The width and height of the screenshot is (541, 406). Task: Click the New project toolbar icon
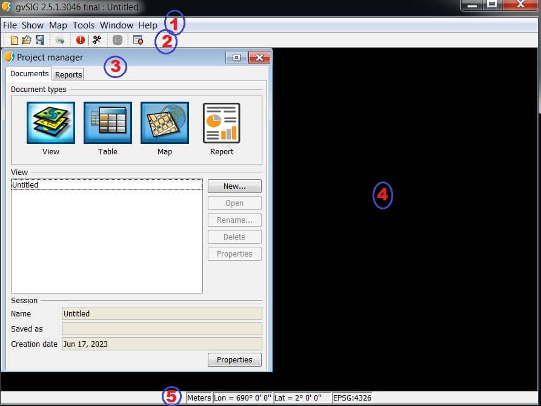[x=14, y=41]
